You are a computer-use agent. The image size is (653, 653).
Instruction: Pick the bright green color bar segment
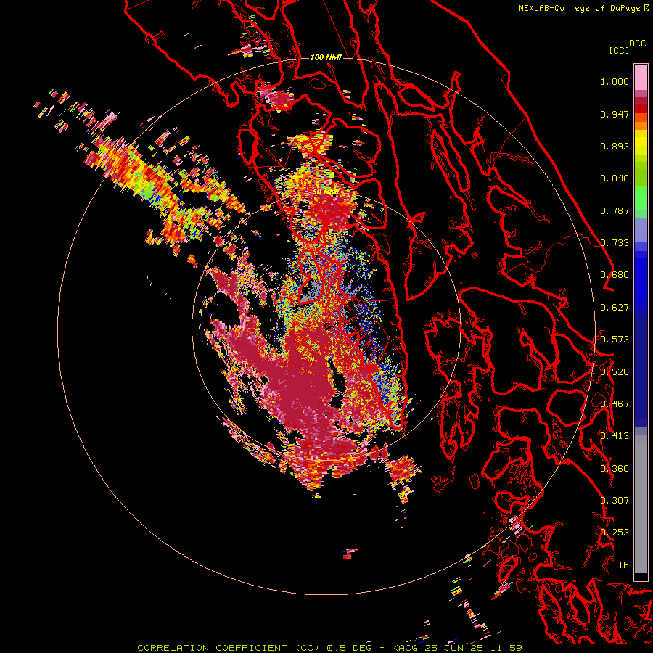[x=641, y=198]
